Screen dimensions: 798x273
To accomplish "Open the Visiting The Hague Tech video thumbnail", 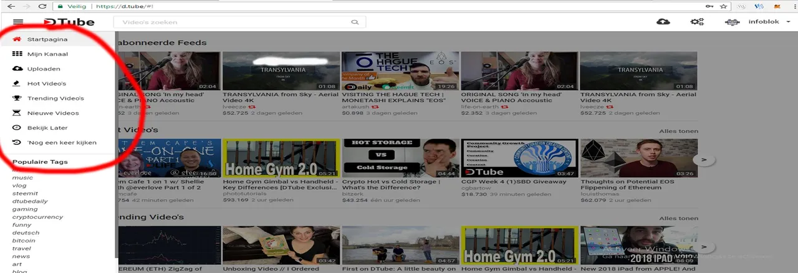I will (400, 71).
